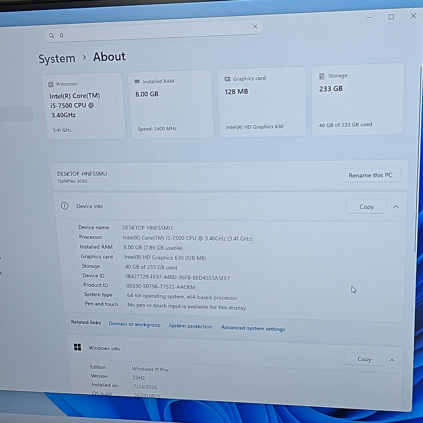Click the Installed on row label
Image resolution: width=423 pixels, height=423 pixels.
(x=105, y=385)
